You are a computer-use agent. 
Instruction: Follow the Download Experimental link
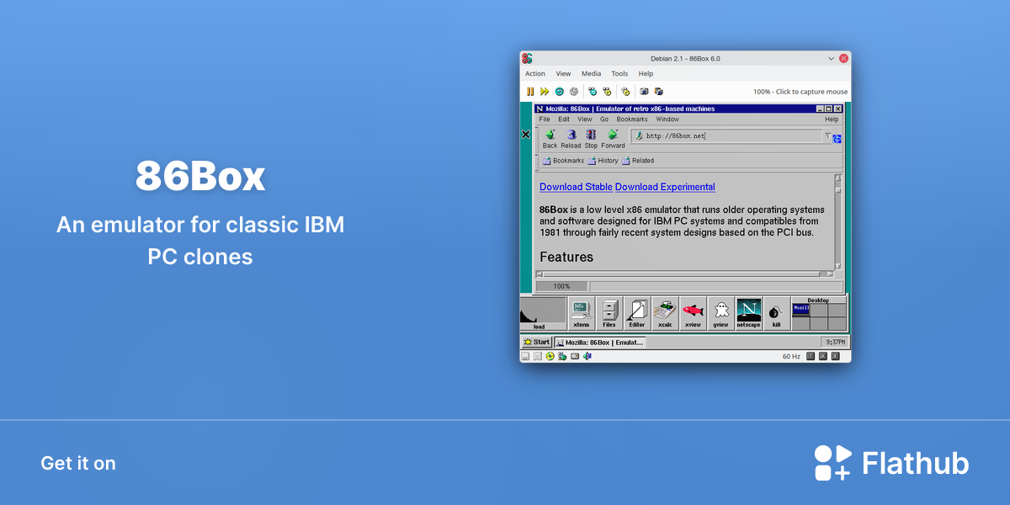pos(665,187)
